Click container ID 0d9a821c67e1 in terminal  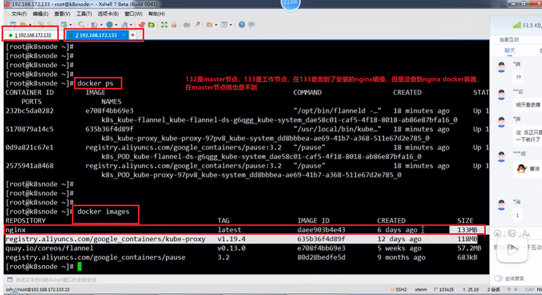coord(29,147)
